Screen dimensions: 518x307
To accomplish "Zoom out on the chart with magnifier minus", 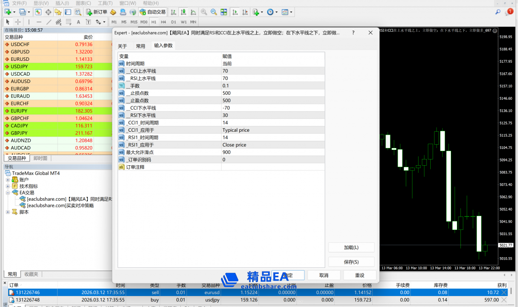I will point(213,12).
